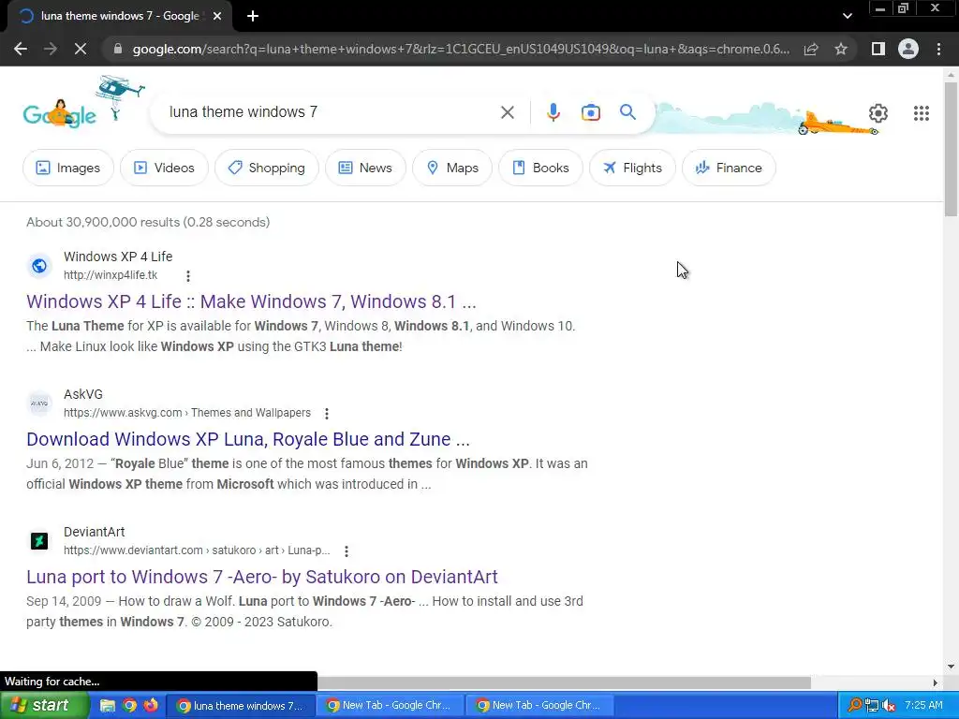The height and width of the screenshot is (719, 959).
Task: Open more options for AskVG result
Action: click(327, 414)
